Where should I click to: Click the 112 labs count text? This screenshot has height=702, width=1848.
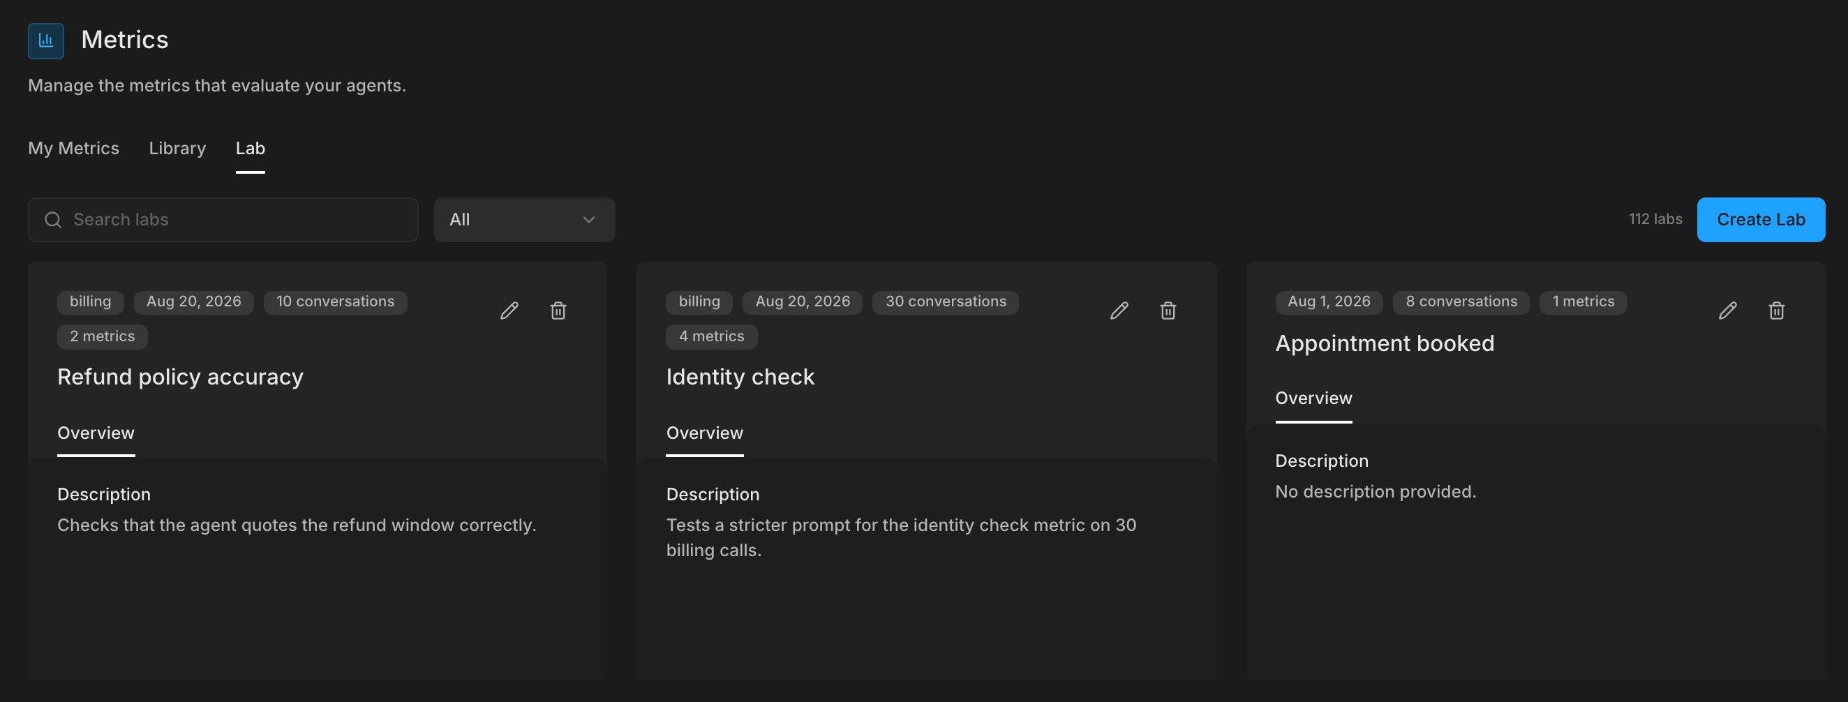(1655, 219)
